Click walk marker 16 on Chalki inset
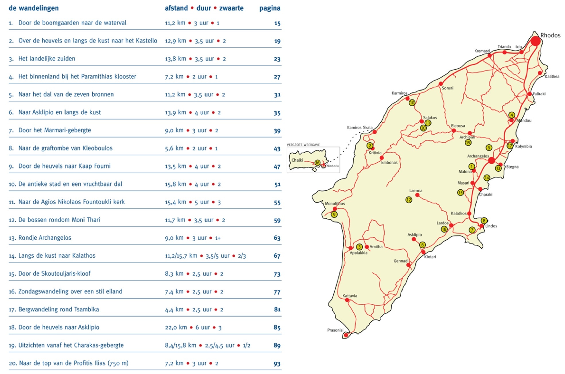The height and width of the screenshot is (374, 565). click(x=317, y=163)
